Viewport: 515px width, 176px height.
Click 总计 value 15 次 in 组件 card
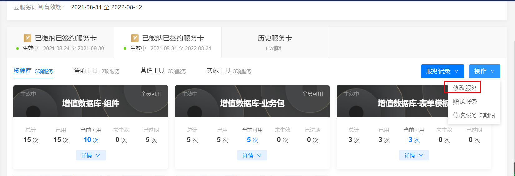[31, 140]
